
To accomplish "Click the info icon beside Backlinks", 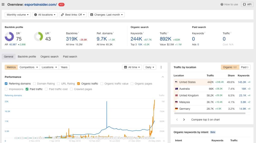I will coord(78,33).
